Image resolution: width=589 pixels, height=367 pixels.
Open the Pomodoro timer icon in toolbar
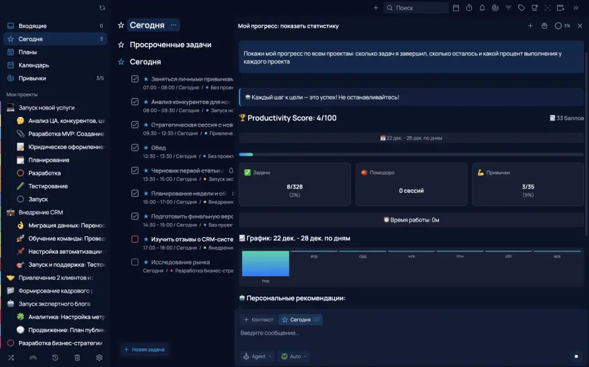click(x=469, y=8)
